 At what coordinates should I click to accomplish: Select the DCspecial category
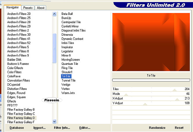(x=14, y=85)
